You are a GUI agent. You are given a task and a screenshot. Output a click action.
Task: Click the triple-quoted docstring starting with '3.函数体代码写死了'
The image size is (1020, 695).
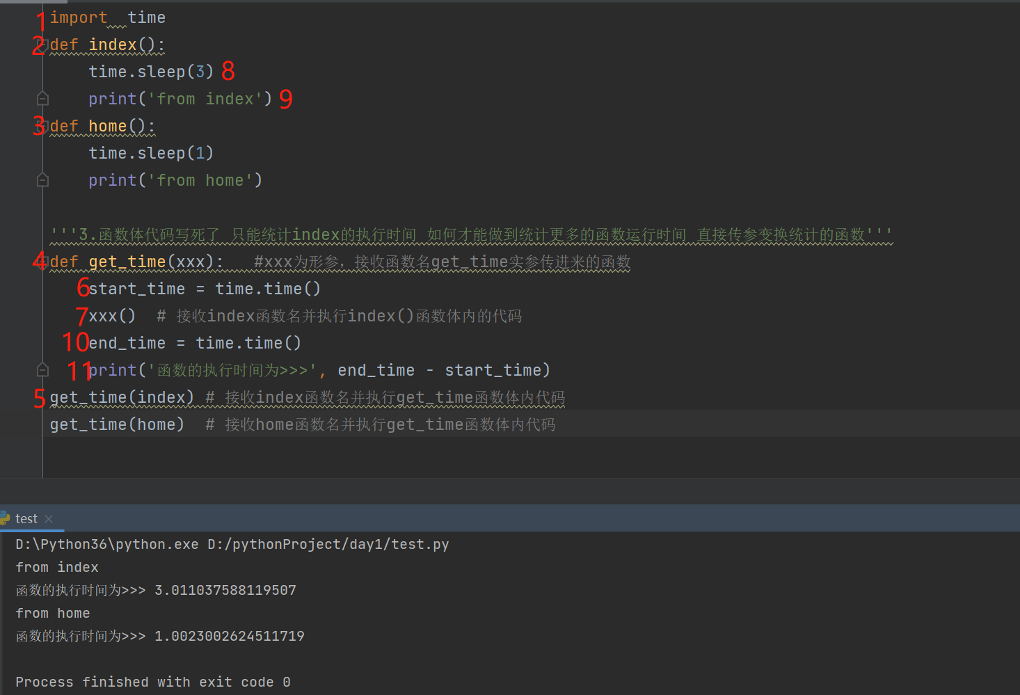(471, 235)
